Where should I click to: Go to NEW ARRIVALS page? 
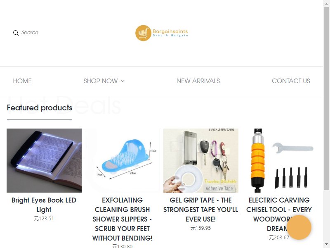pos(198,81)
